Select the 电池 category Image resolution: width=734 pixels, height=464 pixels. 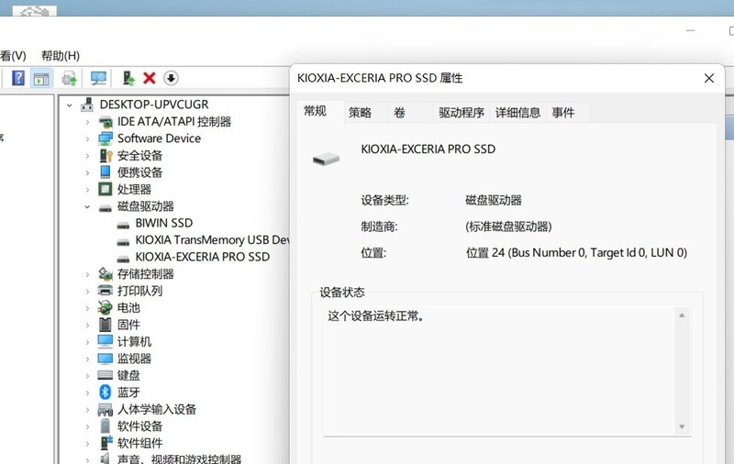128,308
